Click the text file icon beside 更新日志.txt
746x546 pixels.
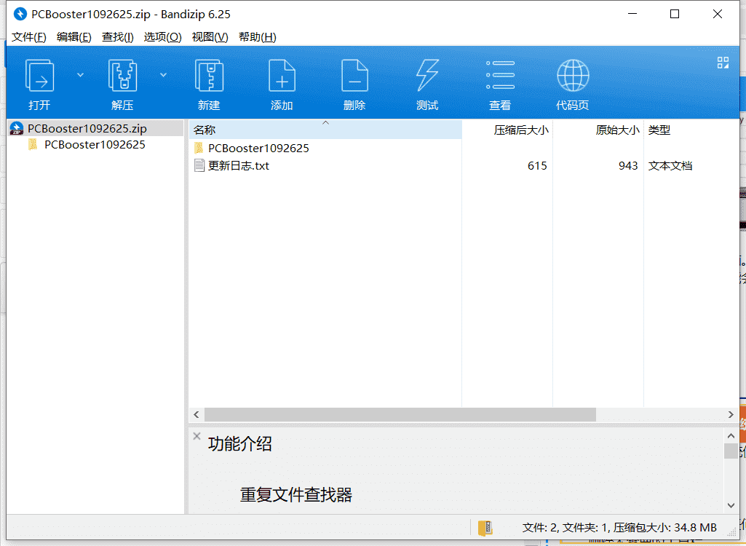(199, 166)
